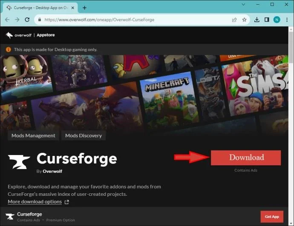Image resolution: width=294 pixels, height=226 pixels.
Task: Open a new browser tab
Action: click(x=84, y=8)
